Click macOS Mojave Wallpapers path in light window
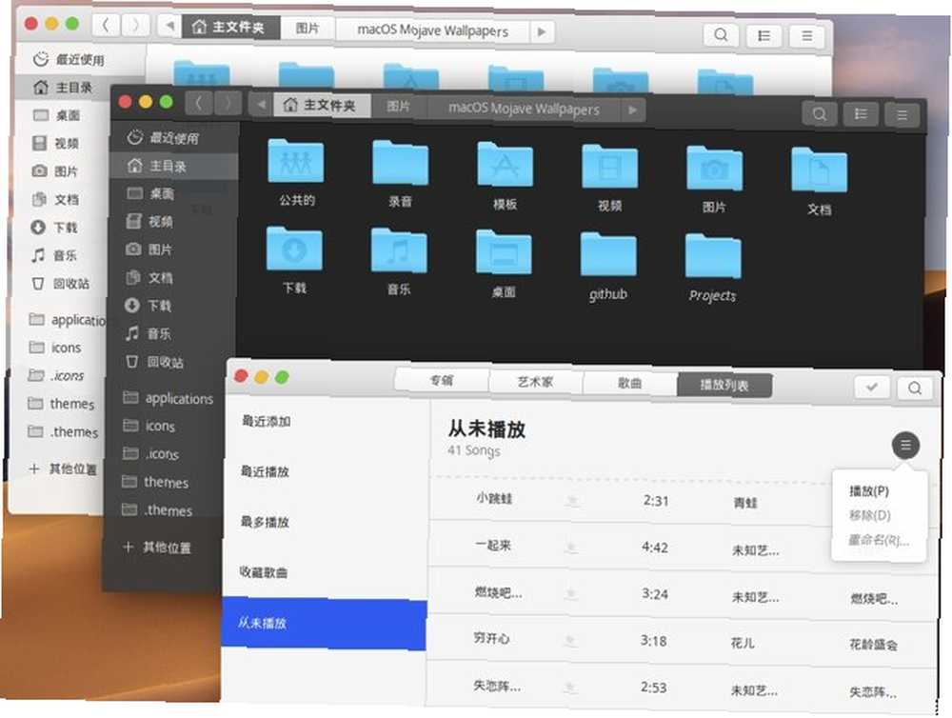Screen dimensions: 952x718 (x=432, y=30)
